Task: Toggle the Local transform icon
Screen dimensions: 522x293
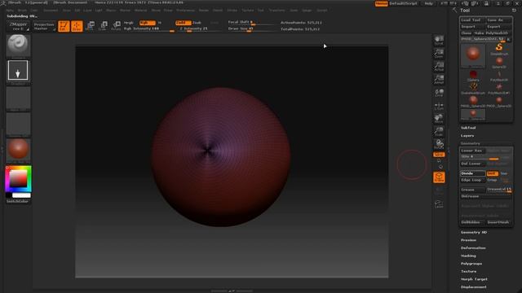Action: (439, 93)
